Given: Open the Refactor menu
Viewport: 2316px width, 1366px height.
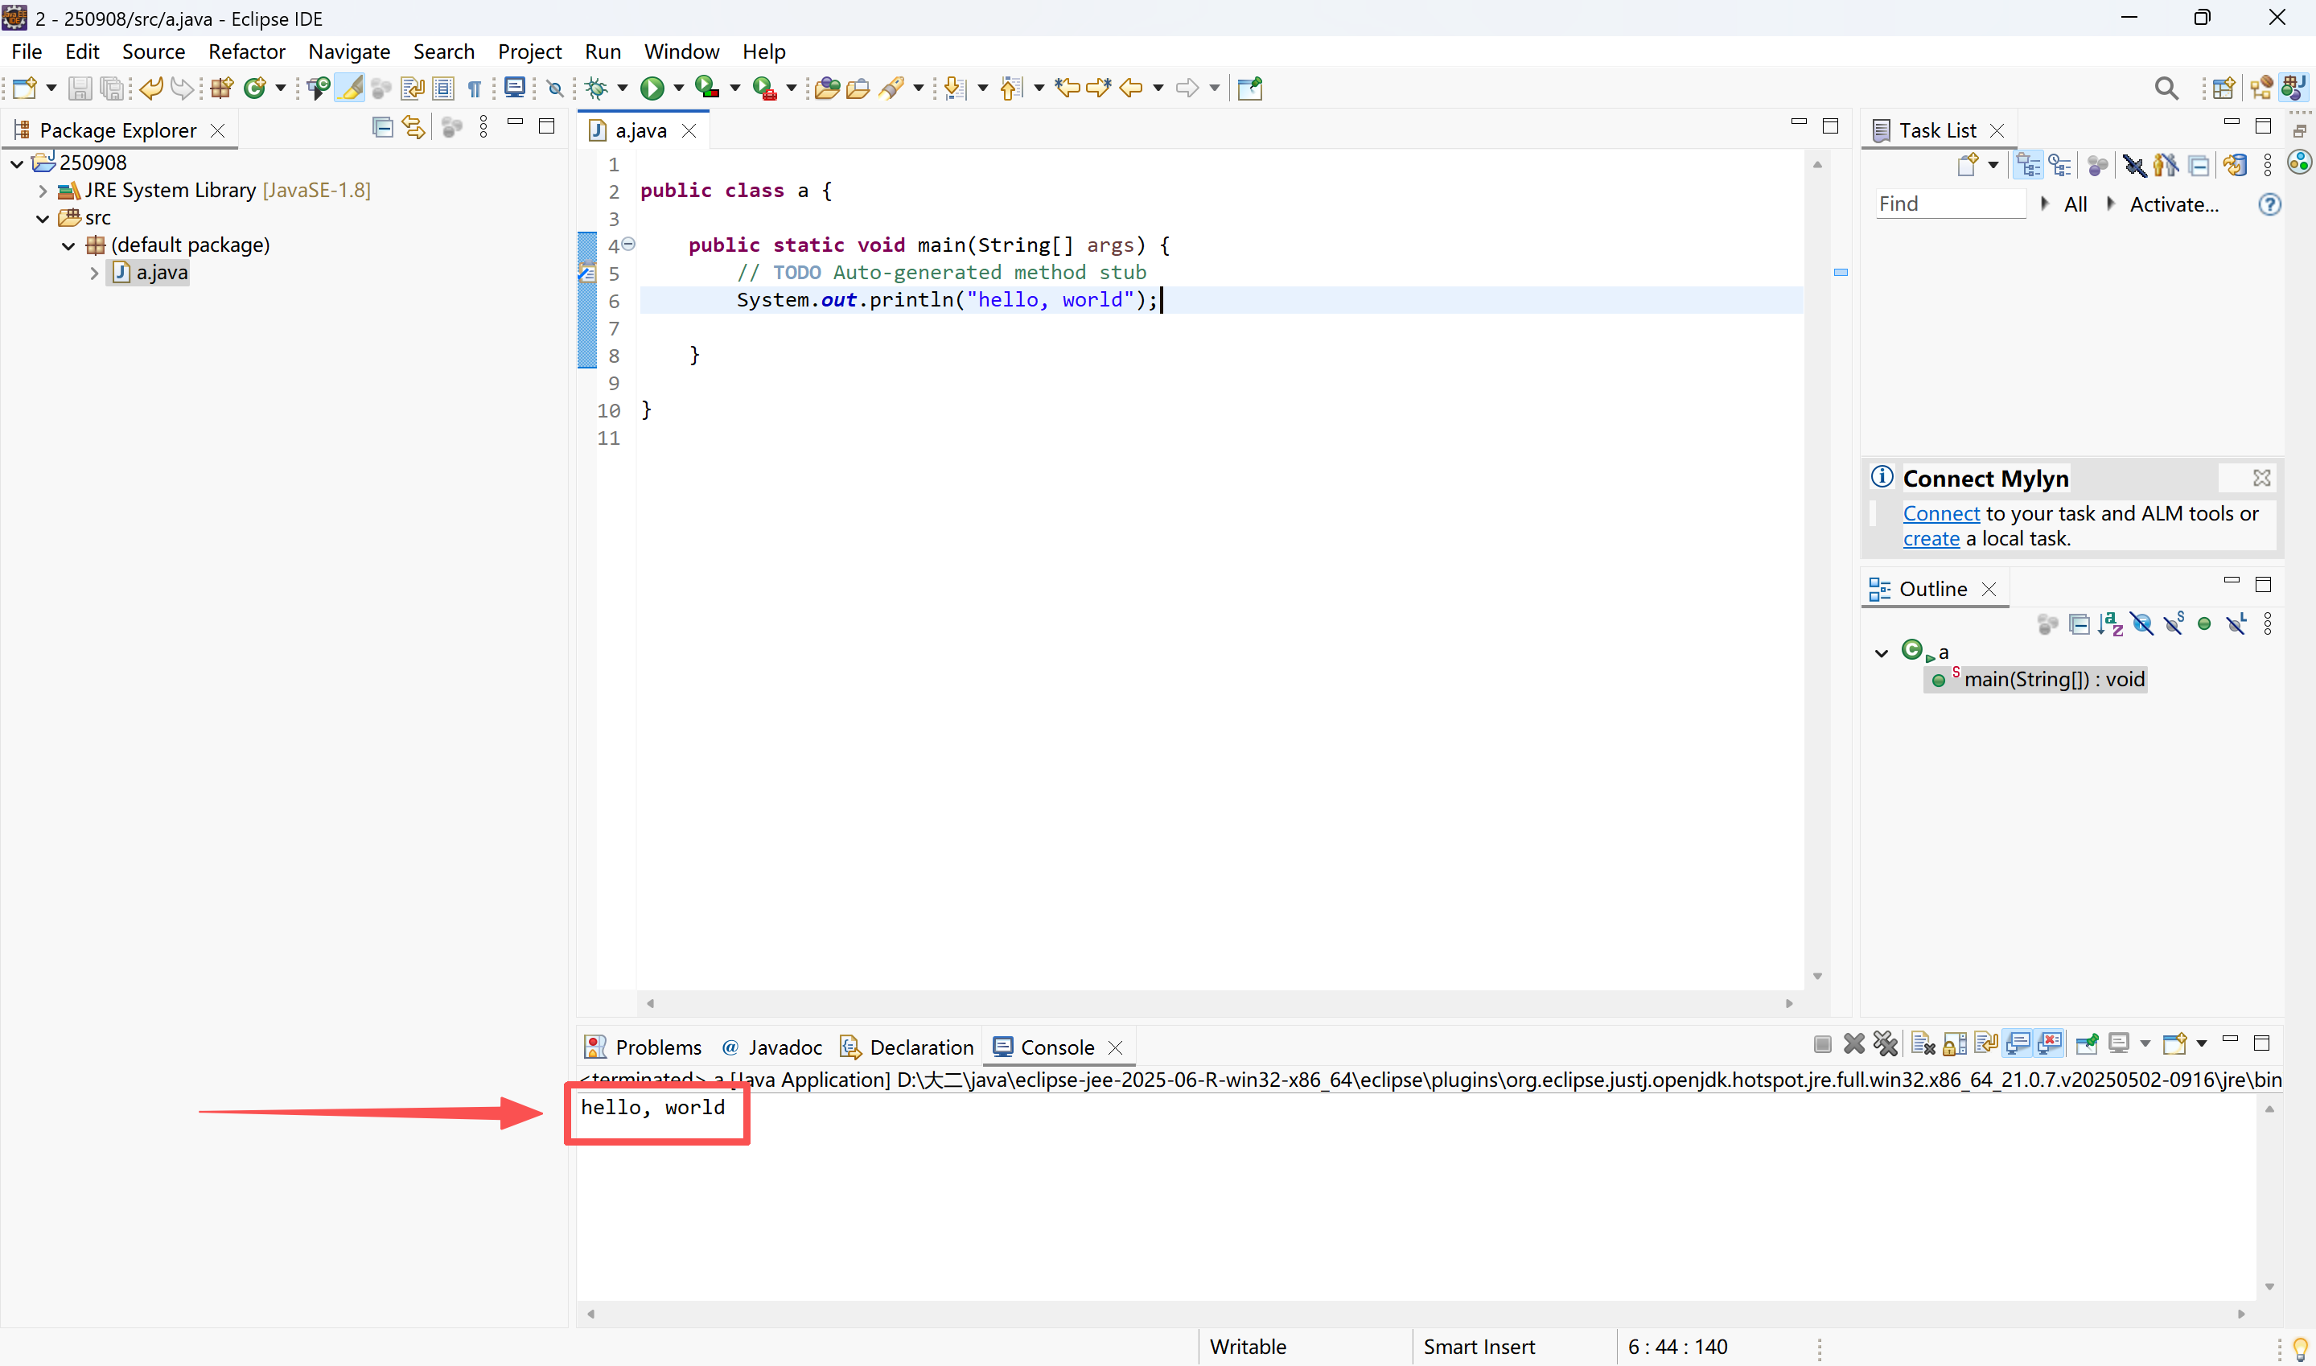Looking at the screenshot, I should 247,51.
